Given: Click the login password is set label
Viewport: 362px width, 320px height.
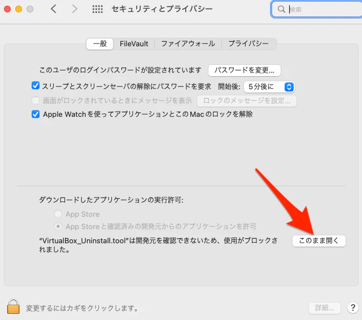Looking at the screenshot, I should [120, 70].
